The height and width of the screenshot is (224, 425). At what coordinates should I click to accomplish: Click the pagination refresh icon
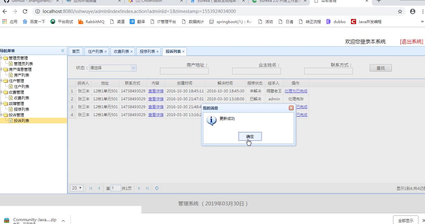[157, 188]
